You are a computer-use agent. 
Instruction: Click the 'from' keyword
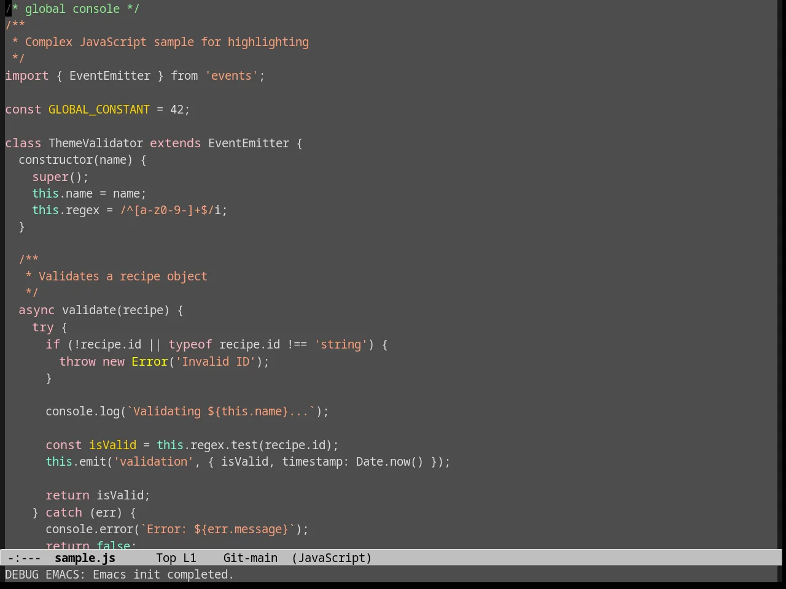[x=184, y=75]
